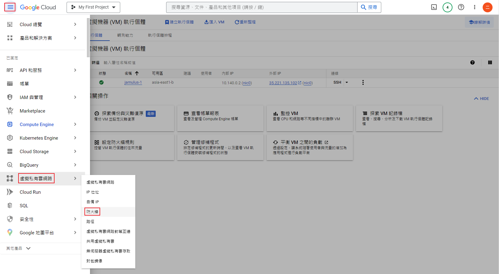
Task: Select IP 位址 in the submenu
Action: (92, 192)
